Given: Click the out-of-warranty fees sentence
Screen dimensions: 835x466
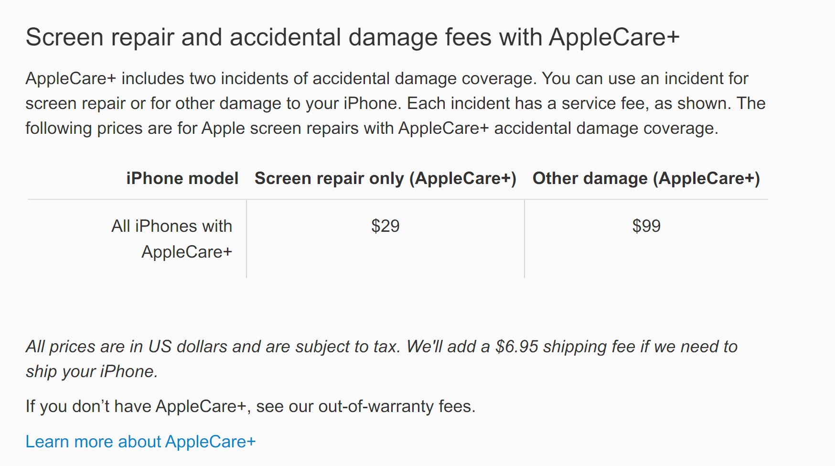Looking at the screenshot, I should click(250, 406).
